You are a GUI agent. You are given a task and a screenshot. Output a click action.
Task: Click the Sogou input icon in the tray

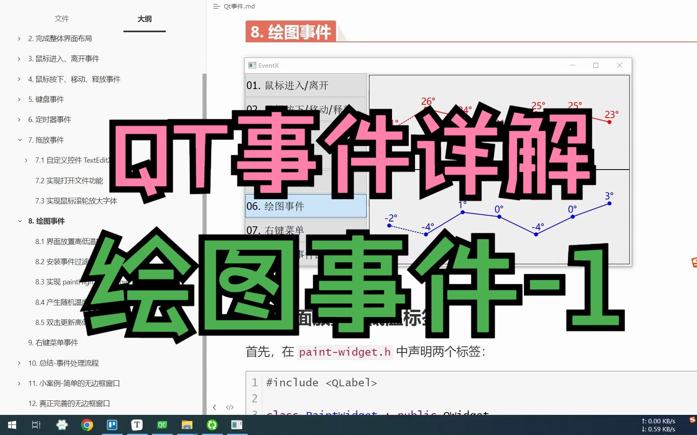(692, 420)
